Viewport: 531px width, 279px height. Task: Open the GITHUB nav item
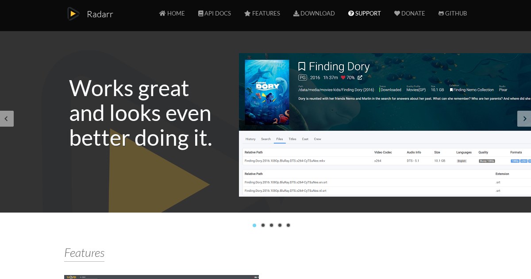click(453, 13)
